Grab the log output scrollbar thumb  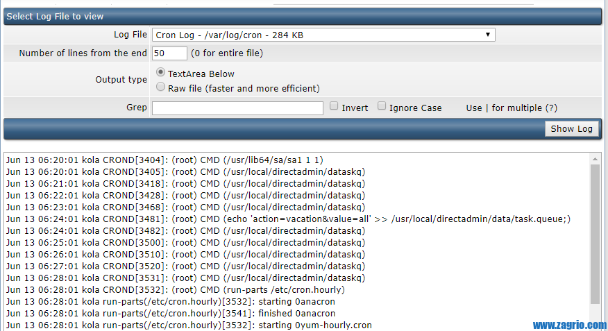pyautogui.click(x=595, y=232)
